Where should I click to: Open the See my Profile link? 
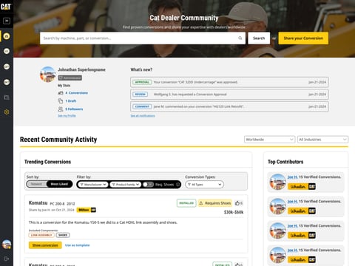[x=67, y=116]
